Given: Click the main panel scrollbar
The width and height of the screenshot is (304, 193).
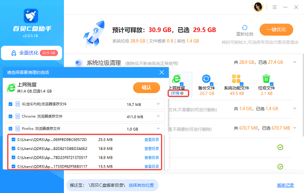Looking at the screenshot, I should (x=303, y=95).
